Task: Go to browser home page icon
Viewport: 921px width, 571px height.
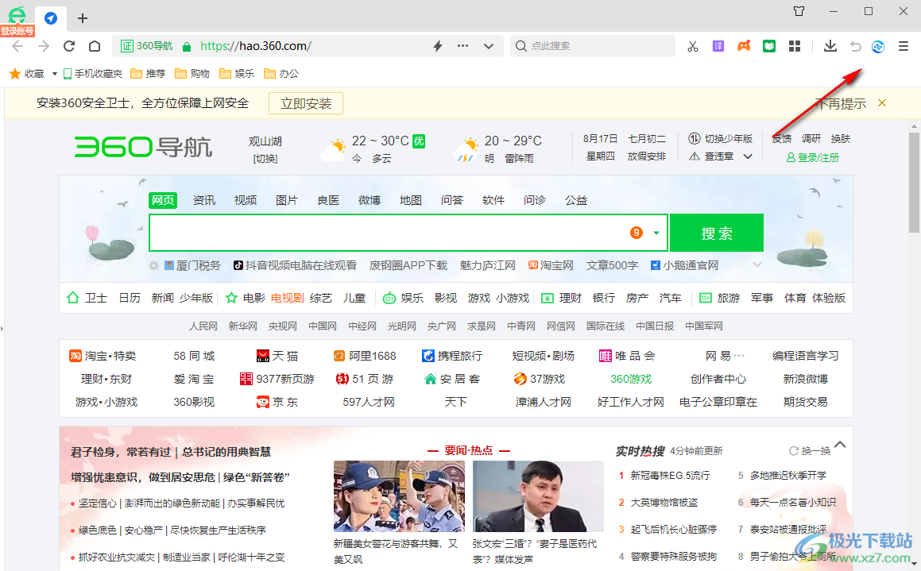Action: click(95, 46)
